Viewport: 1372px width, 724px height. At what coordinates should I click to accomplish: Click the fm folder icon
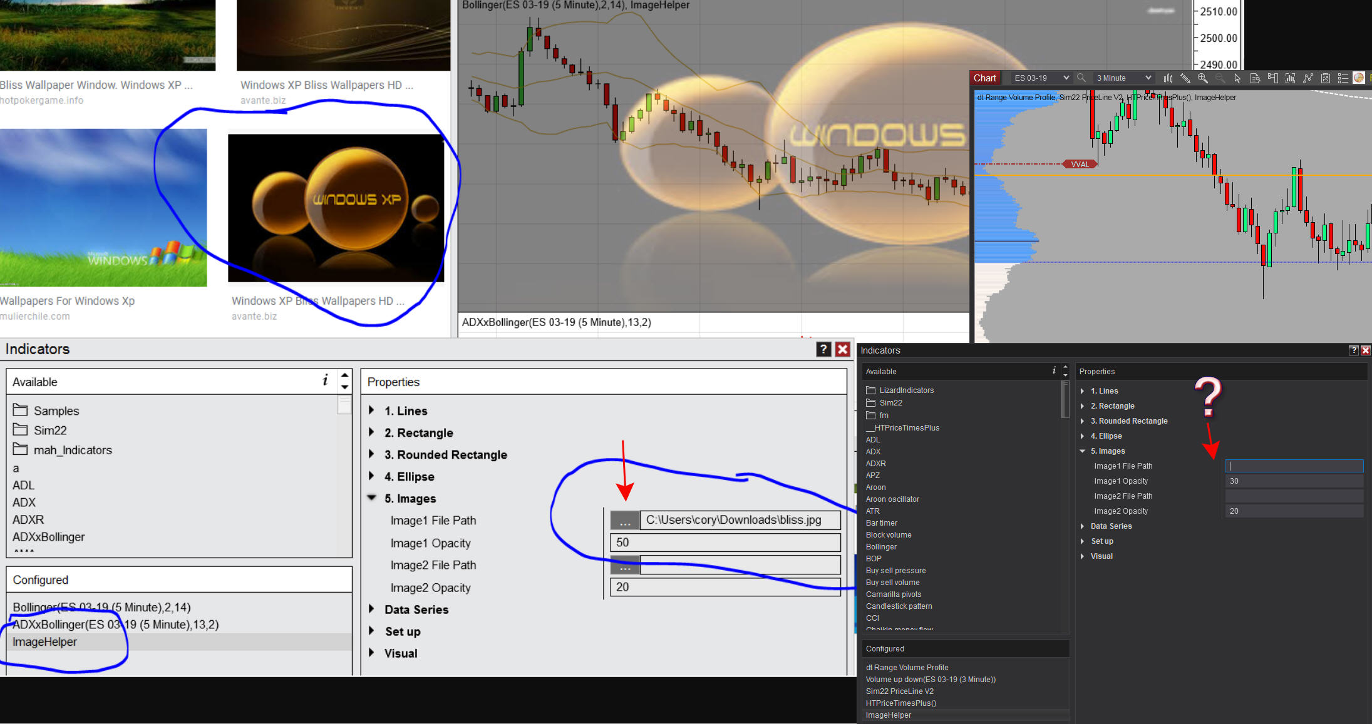(870, 415)
